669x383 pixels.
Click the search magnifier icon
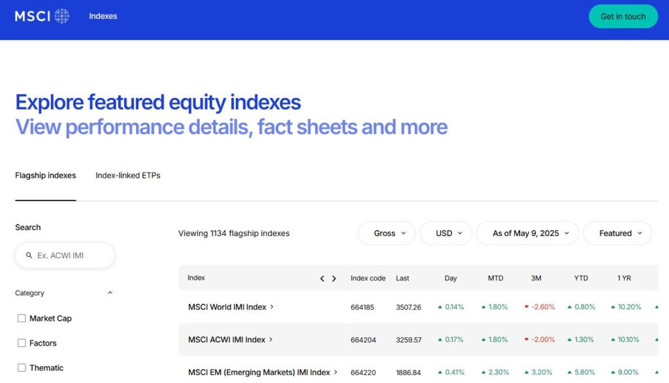(x=29, y=256)
